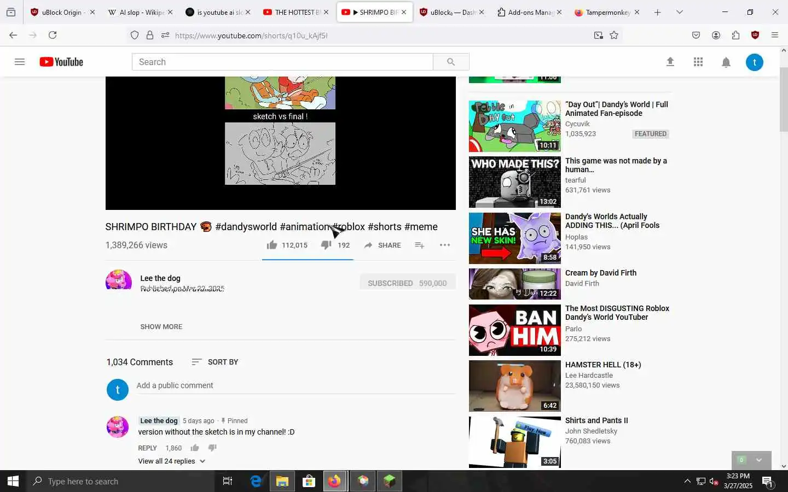Open the Firefox application menu
788x492 pixels.
pos(775,35)
